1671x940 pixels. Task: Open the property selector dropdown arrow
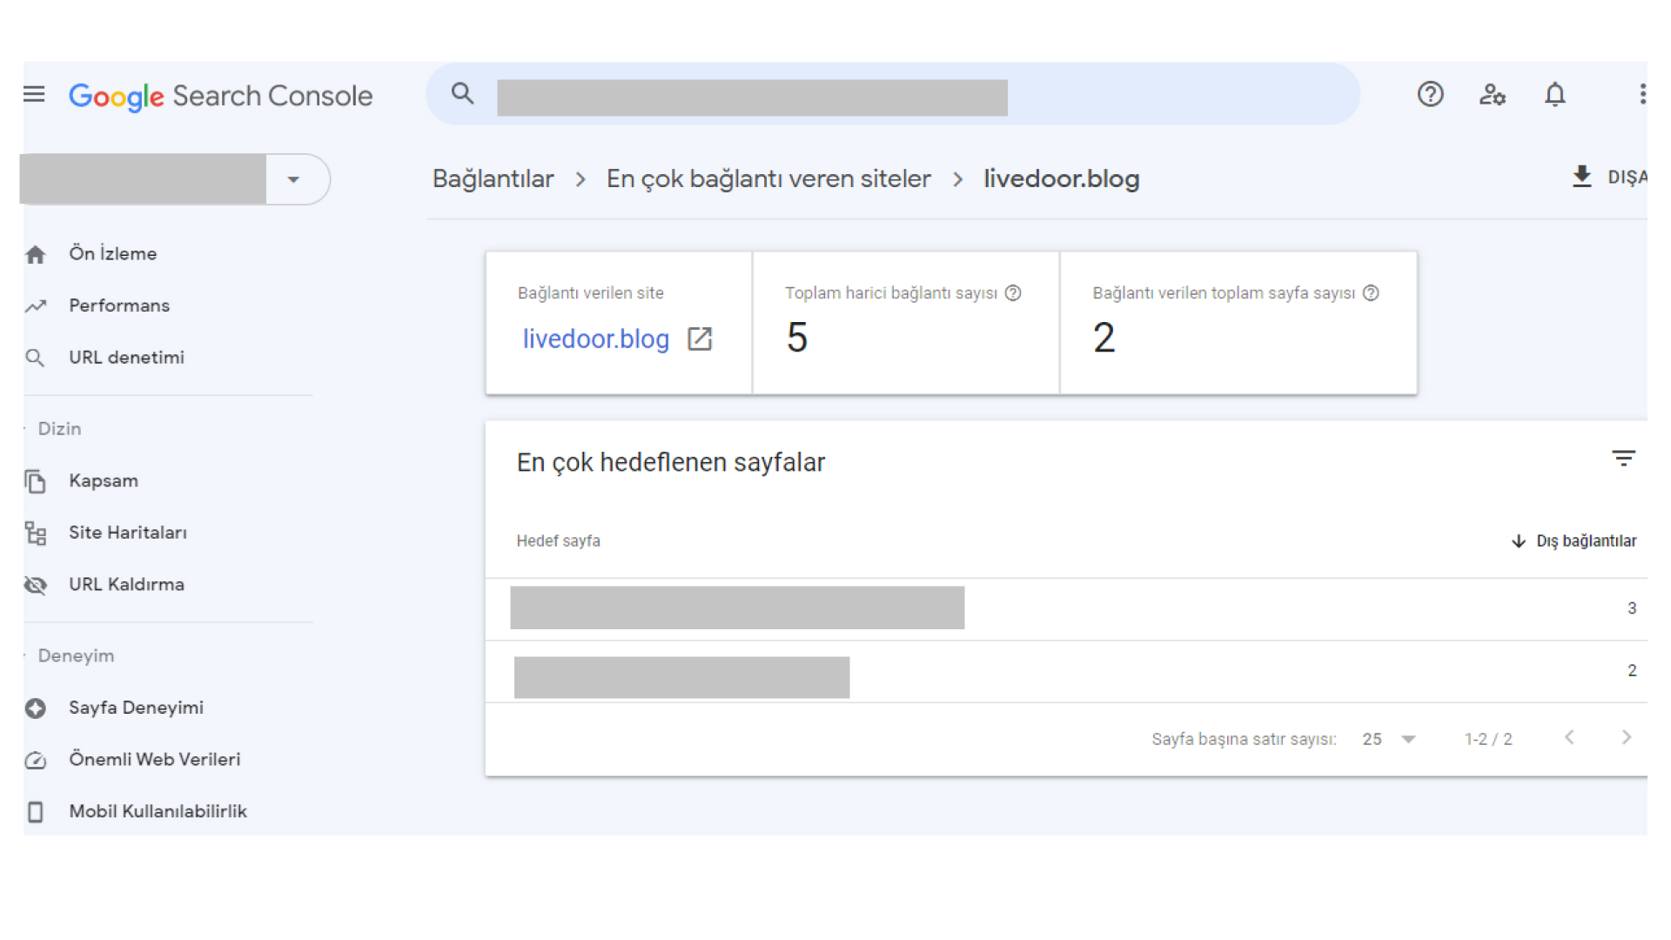(x=293, y=179)
